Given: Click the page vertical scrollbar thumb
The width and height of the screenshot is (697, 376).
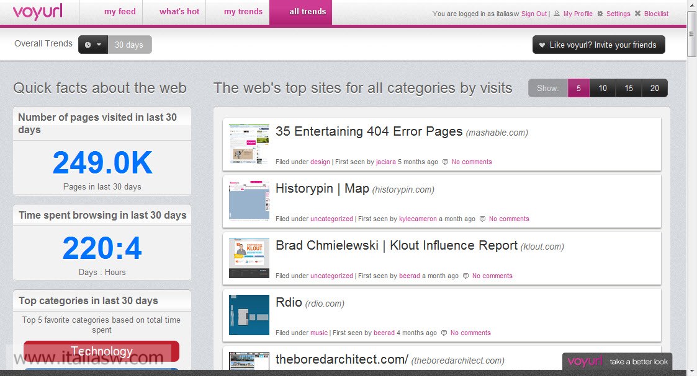Looking at the screenshot, I should pyautogui.click(x=691, y=35).
